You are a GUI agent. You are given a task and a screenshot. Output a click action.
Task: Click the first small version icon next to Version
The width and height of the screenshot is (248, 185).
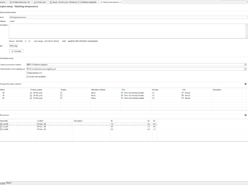[x=25, y=41]
